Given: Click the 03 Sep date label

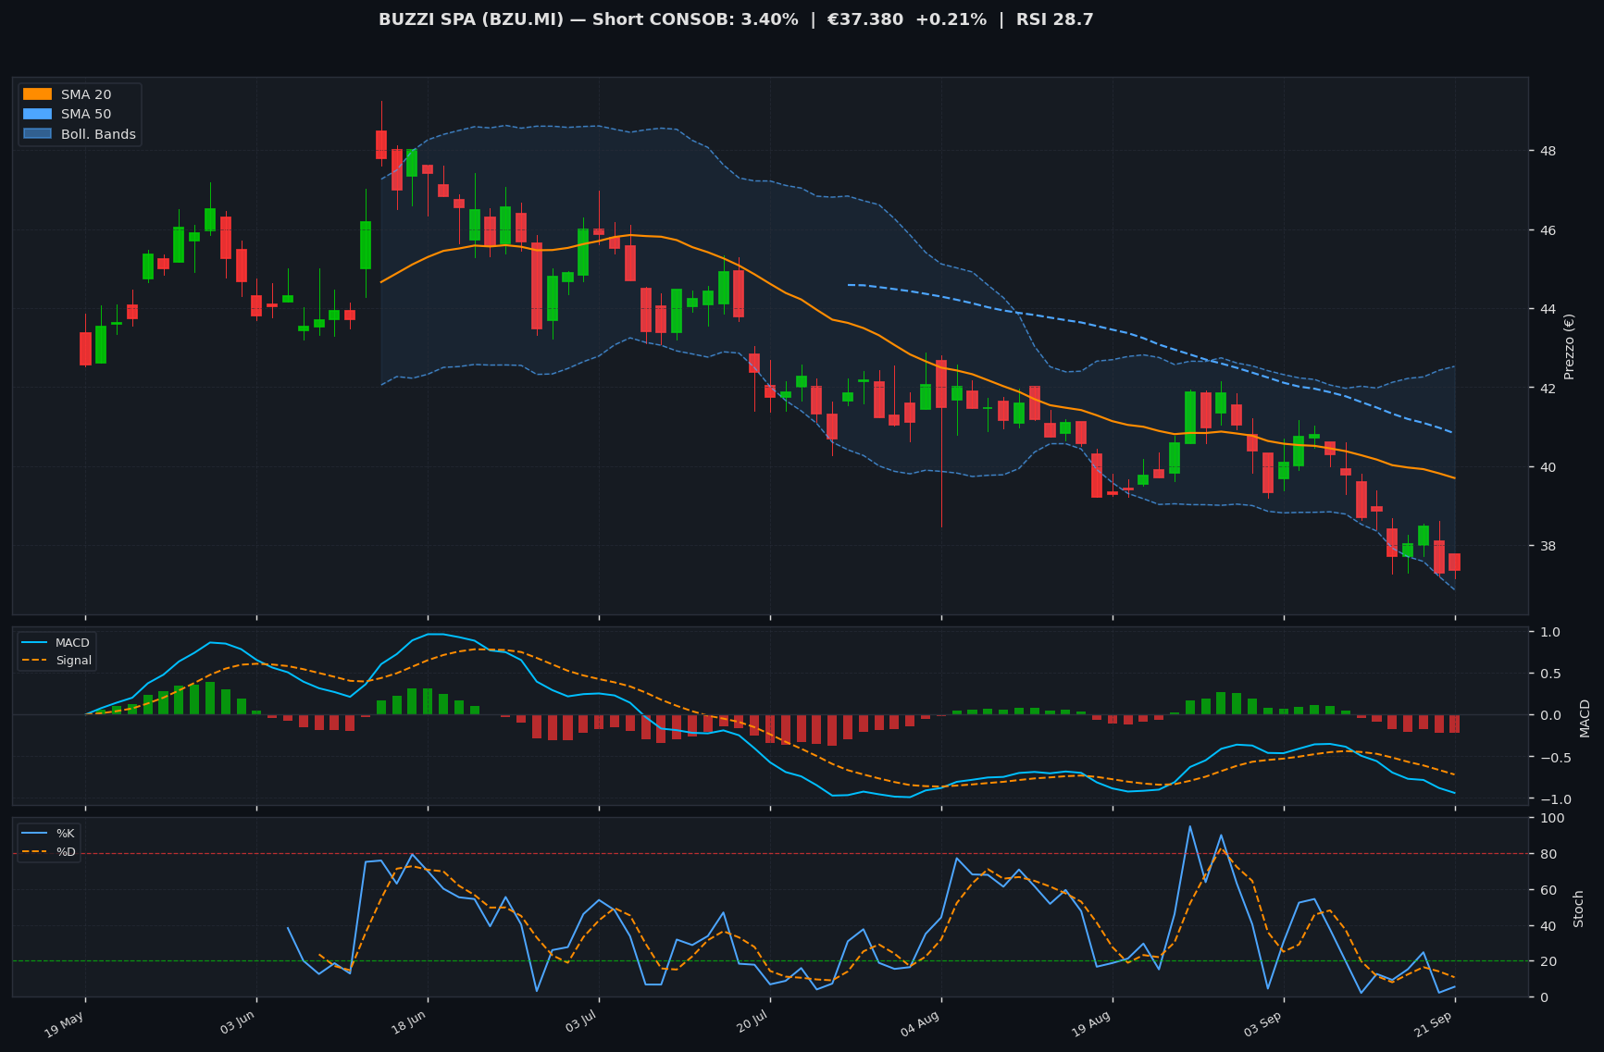Looking at the screenshot, I should click(1263, 1024).
